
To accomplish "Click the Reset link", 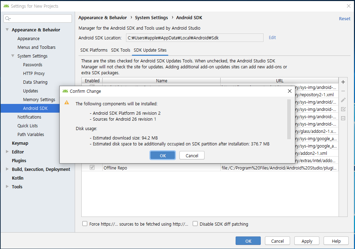I will click(345, 19).
